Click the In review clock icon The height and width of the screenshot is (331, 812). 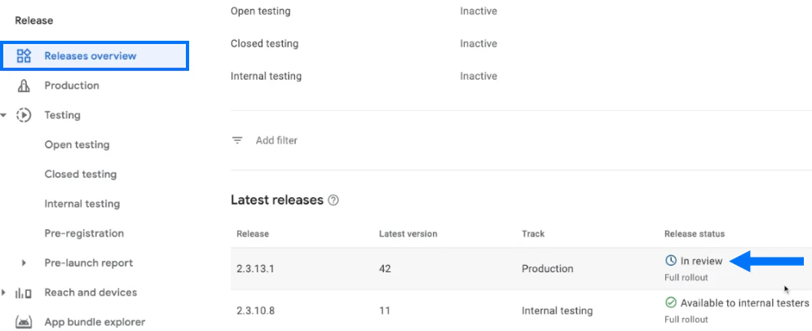click(x=671, y=261)
